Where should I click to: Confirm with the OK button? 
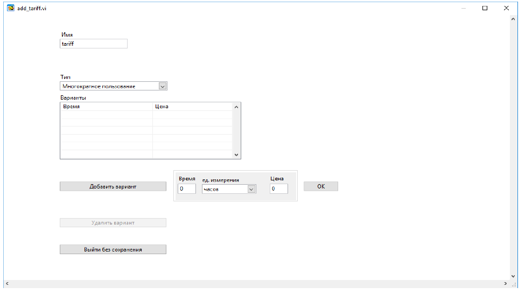[x=321, y=186]
